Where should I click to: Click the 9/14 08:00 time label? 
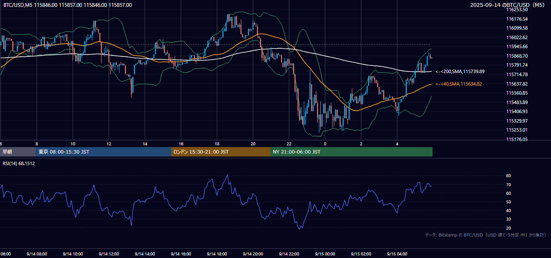coord(37,254)
